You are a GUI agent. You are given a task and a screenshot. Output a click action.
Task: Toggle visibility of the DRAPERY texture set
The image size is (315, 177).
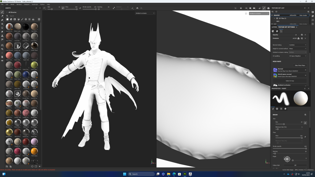(272, 15)
